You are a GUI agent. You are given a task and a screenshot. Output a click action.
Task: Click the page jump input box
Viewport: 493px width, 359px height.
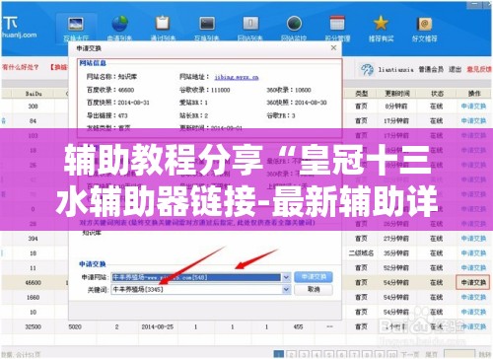click(x=459, y=354)
